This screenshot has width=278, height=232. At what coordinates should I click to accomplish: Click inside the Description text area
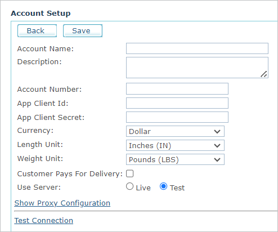pyautogui.click(x=197, y=68)
